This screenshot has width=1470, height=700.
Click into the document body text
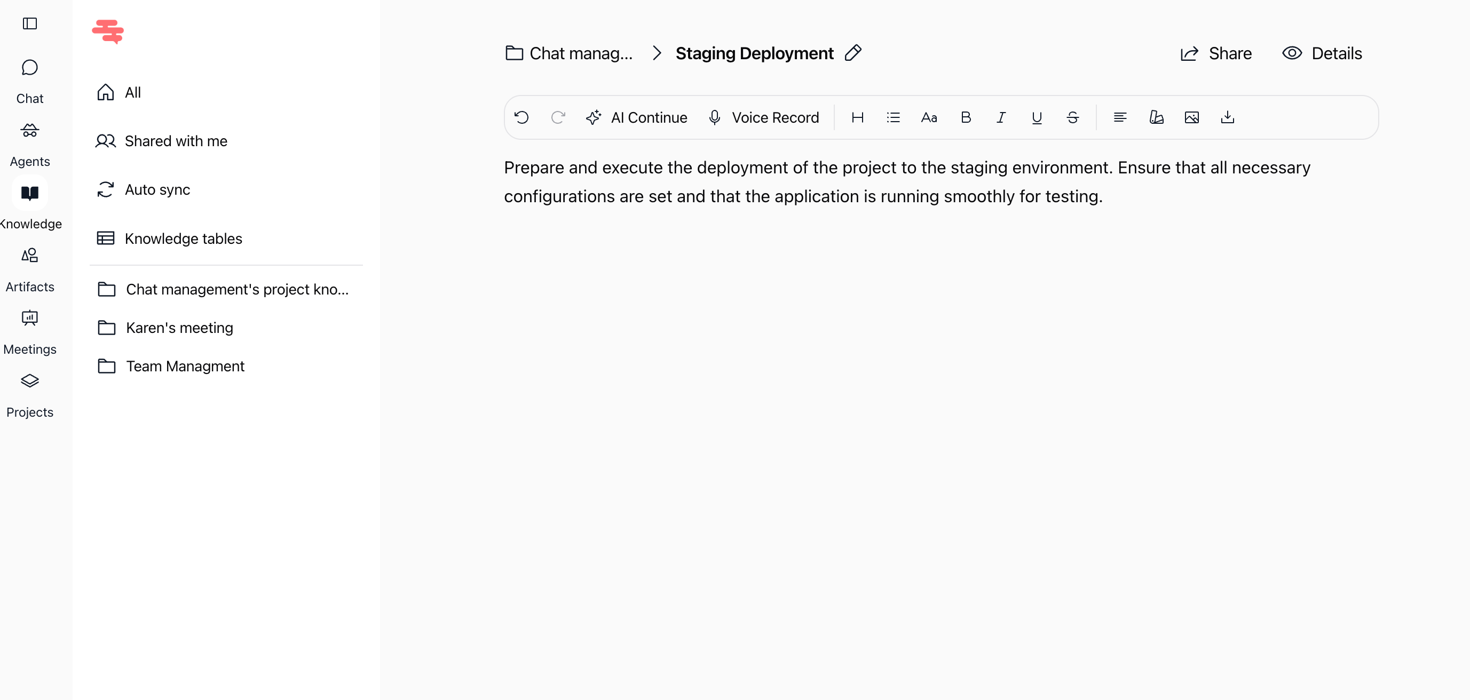pyautogui.click(x=907, y=182)
